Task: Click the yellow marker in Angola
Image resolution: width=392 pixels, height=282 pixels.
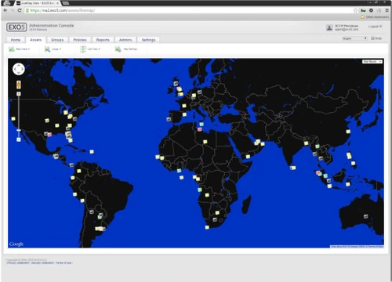Action: pyautogui.click(x=207, y=195)
